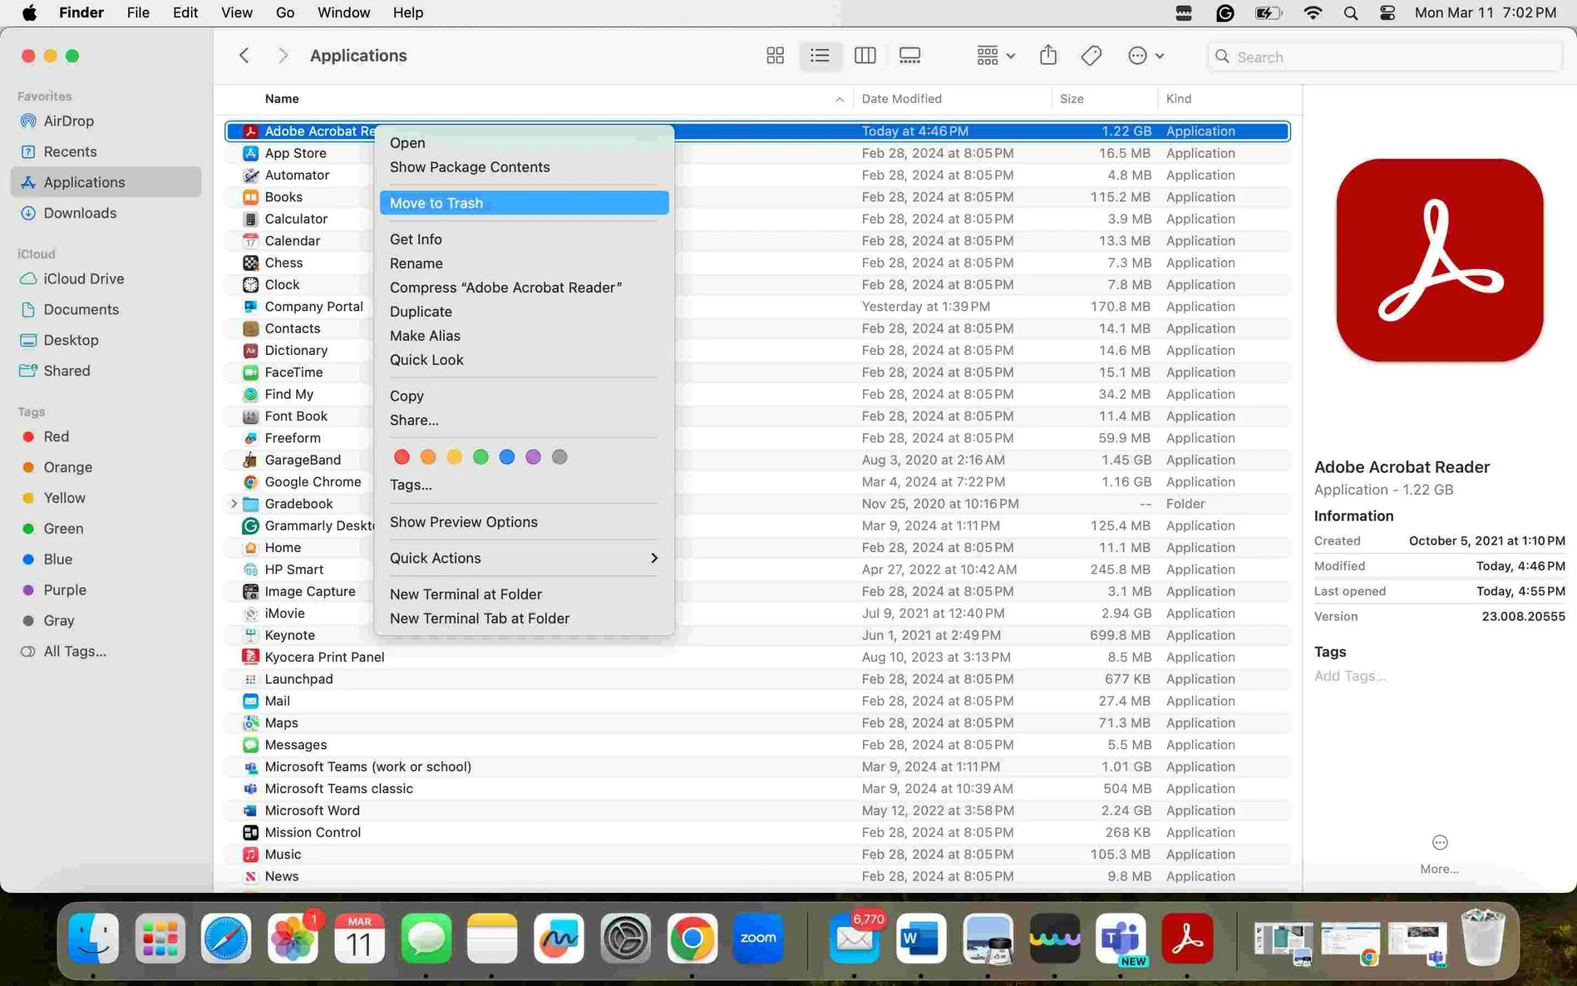Viewport: 1577px width, 986px height.
Task: Switch Finder to gallery view
Action: (x=910, y=55)
